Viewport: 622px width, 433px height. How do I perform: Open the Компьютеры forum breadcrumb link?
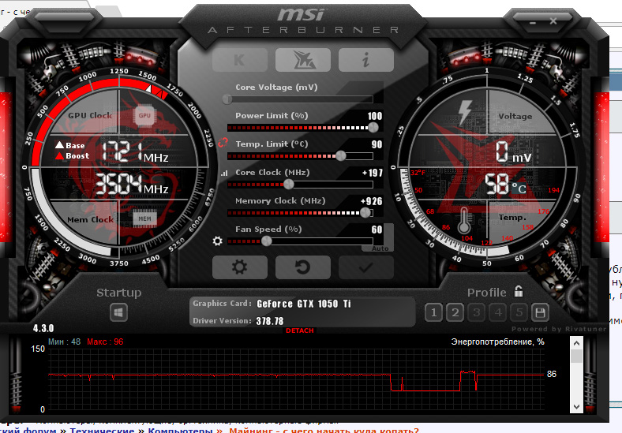[x=181, y=431]
